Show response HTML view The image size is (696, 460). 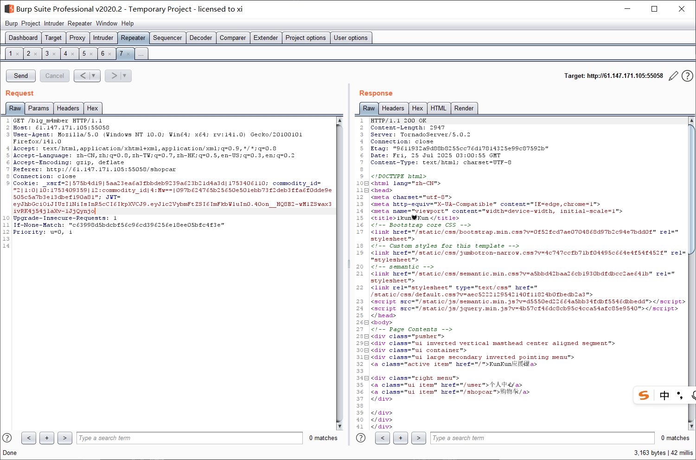point(438,109)
